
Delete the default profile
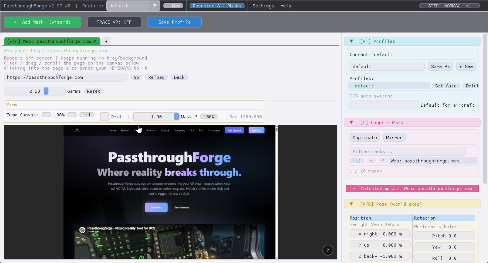click(x=471, y=86)
